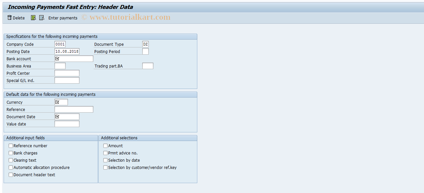This screenshot has height=193, width=424.
Task: Select the green document list toolbar icon
Action: coord(33,18)
